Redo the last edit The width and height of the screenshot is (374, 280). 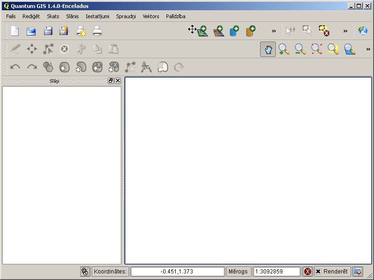[32, 67]
